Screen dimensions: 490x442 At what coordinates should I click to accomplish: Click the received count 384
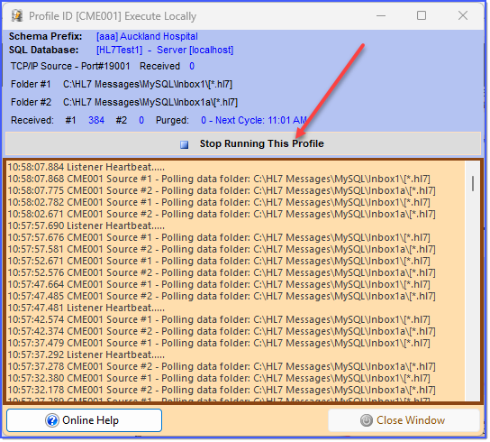[x=96, y=121]
